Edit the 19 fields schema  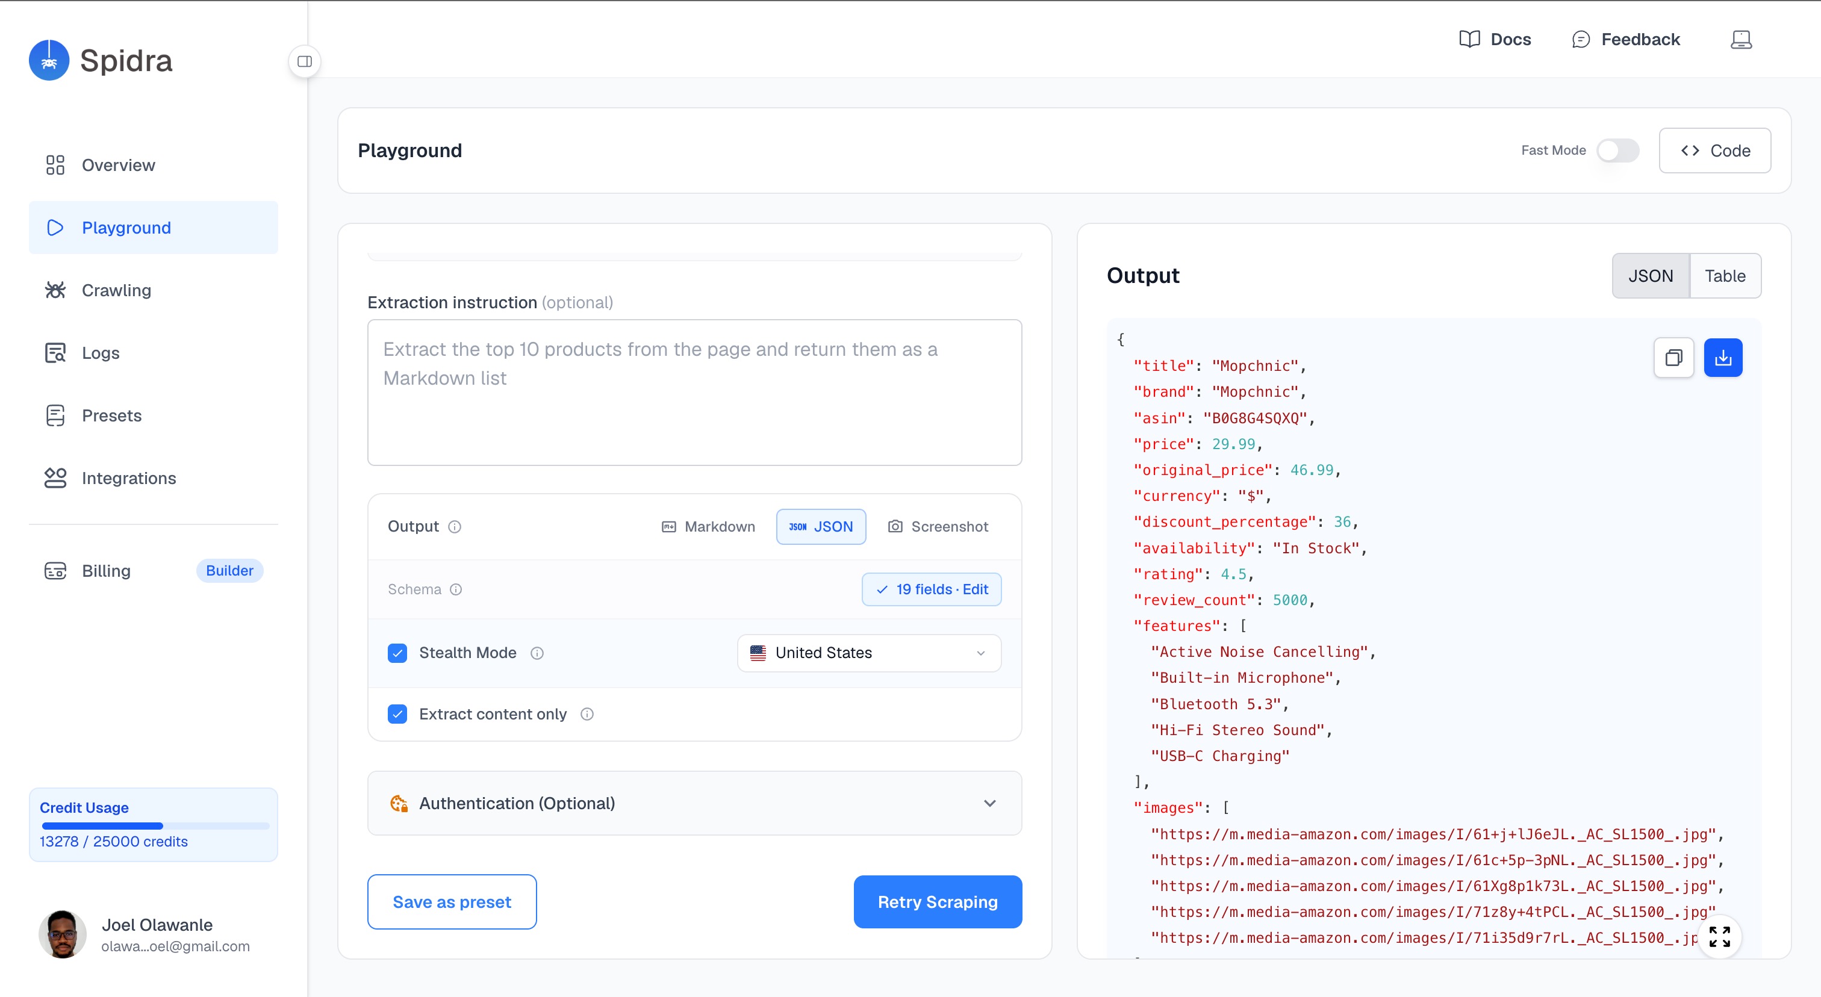tap(931, 589)
